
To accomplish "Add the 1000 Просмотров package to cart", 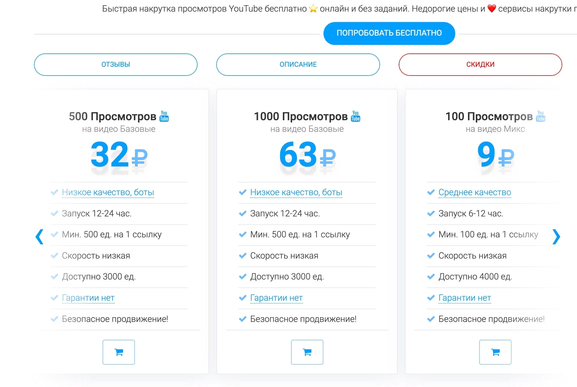I will point(307,352).
